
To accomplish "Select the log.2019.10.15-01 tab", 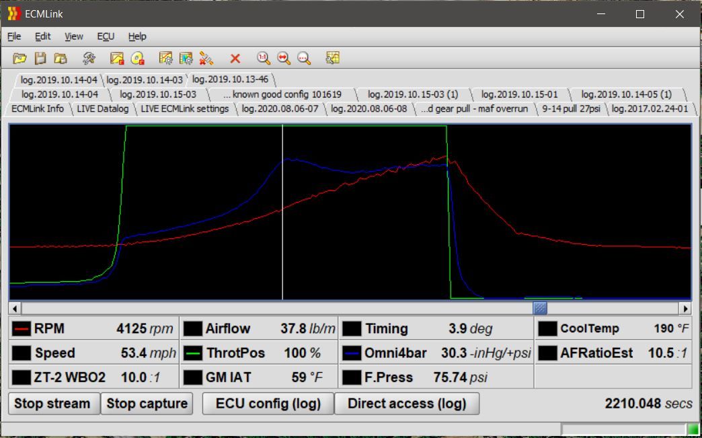I will click(519, 94).
